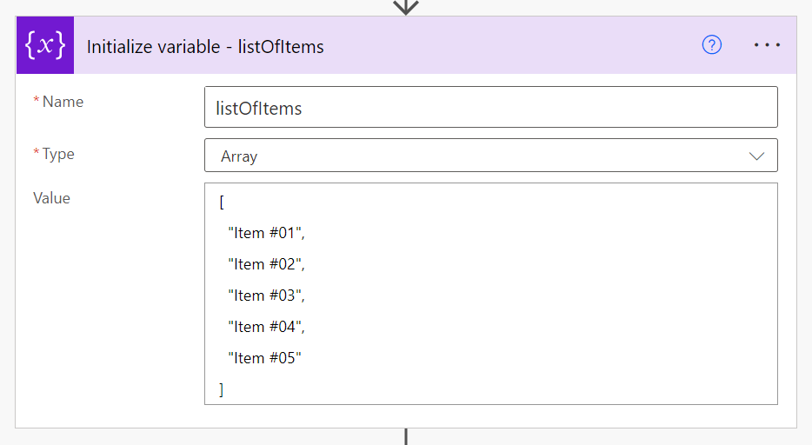Viewport: 812px width, 445px height.
Task: Place cursor on "Item #02" line
Action: pyautogui.click(x=266, y=264)
